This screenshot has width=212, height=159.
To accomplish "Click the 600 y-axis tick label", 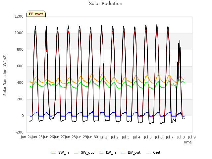I will pos(20,66).
